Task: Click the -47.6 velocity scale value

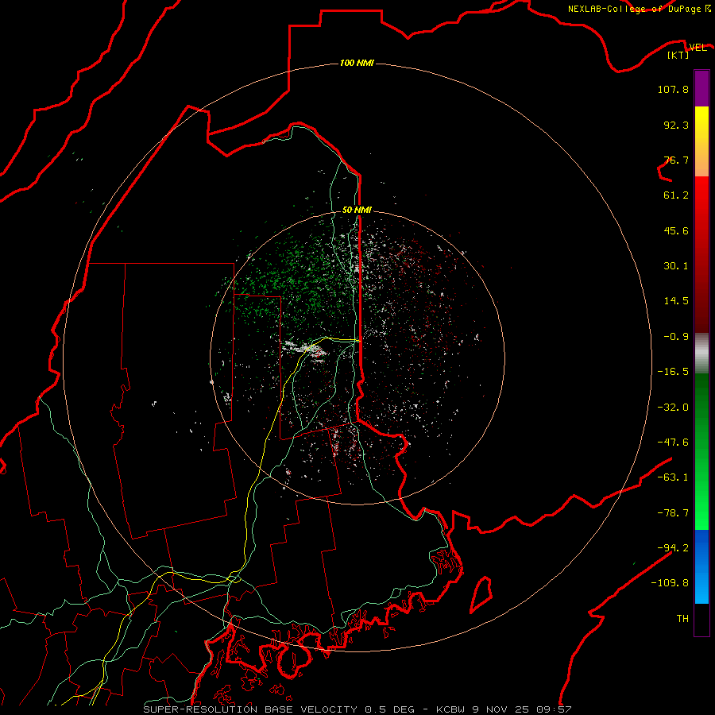Action: (673, 443)
